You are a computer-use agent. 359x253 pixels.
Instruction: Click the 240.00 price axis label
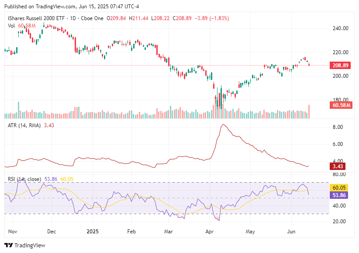point(341,28)
